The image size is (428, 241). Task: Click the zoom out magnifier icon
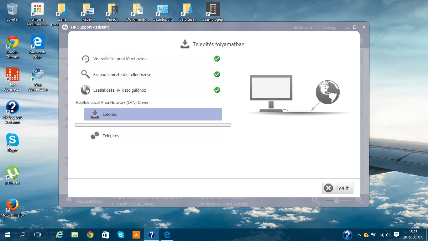click(x=316, y=200)
